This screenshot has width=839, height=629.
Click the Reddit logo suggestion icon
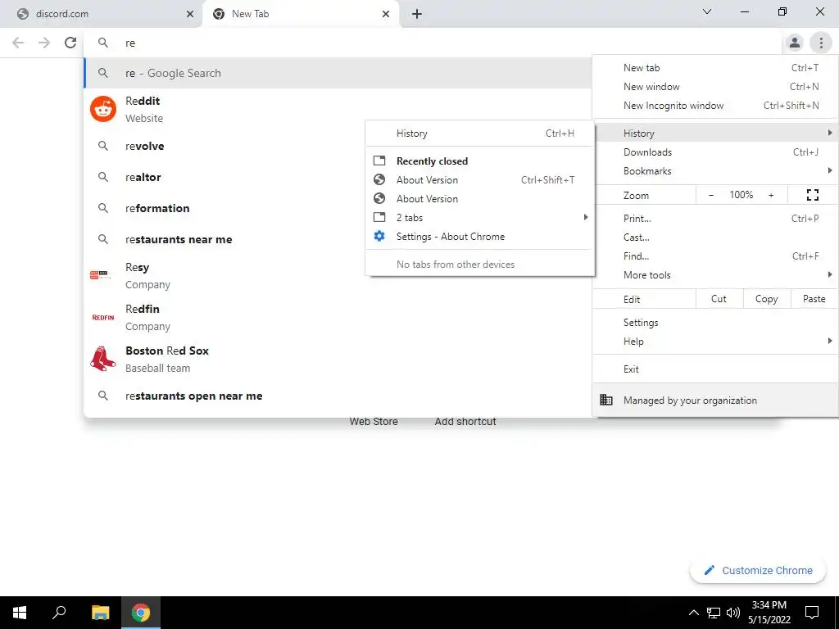click(103, 109)
